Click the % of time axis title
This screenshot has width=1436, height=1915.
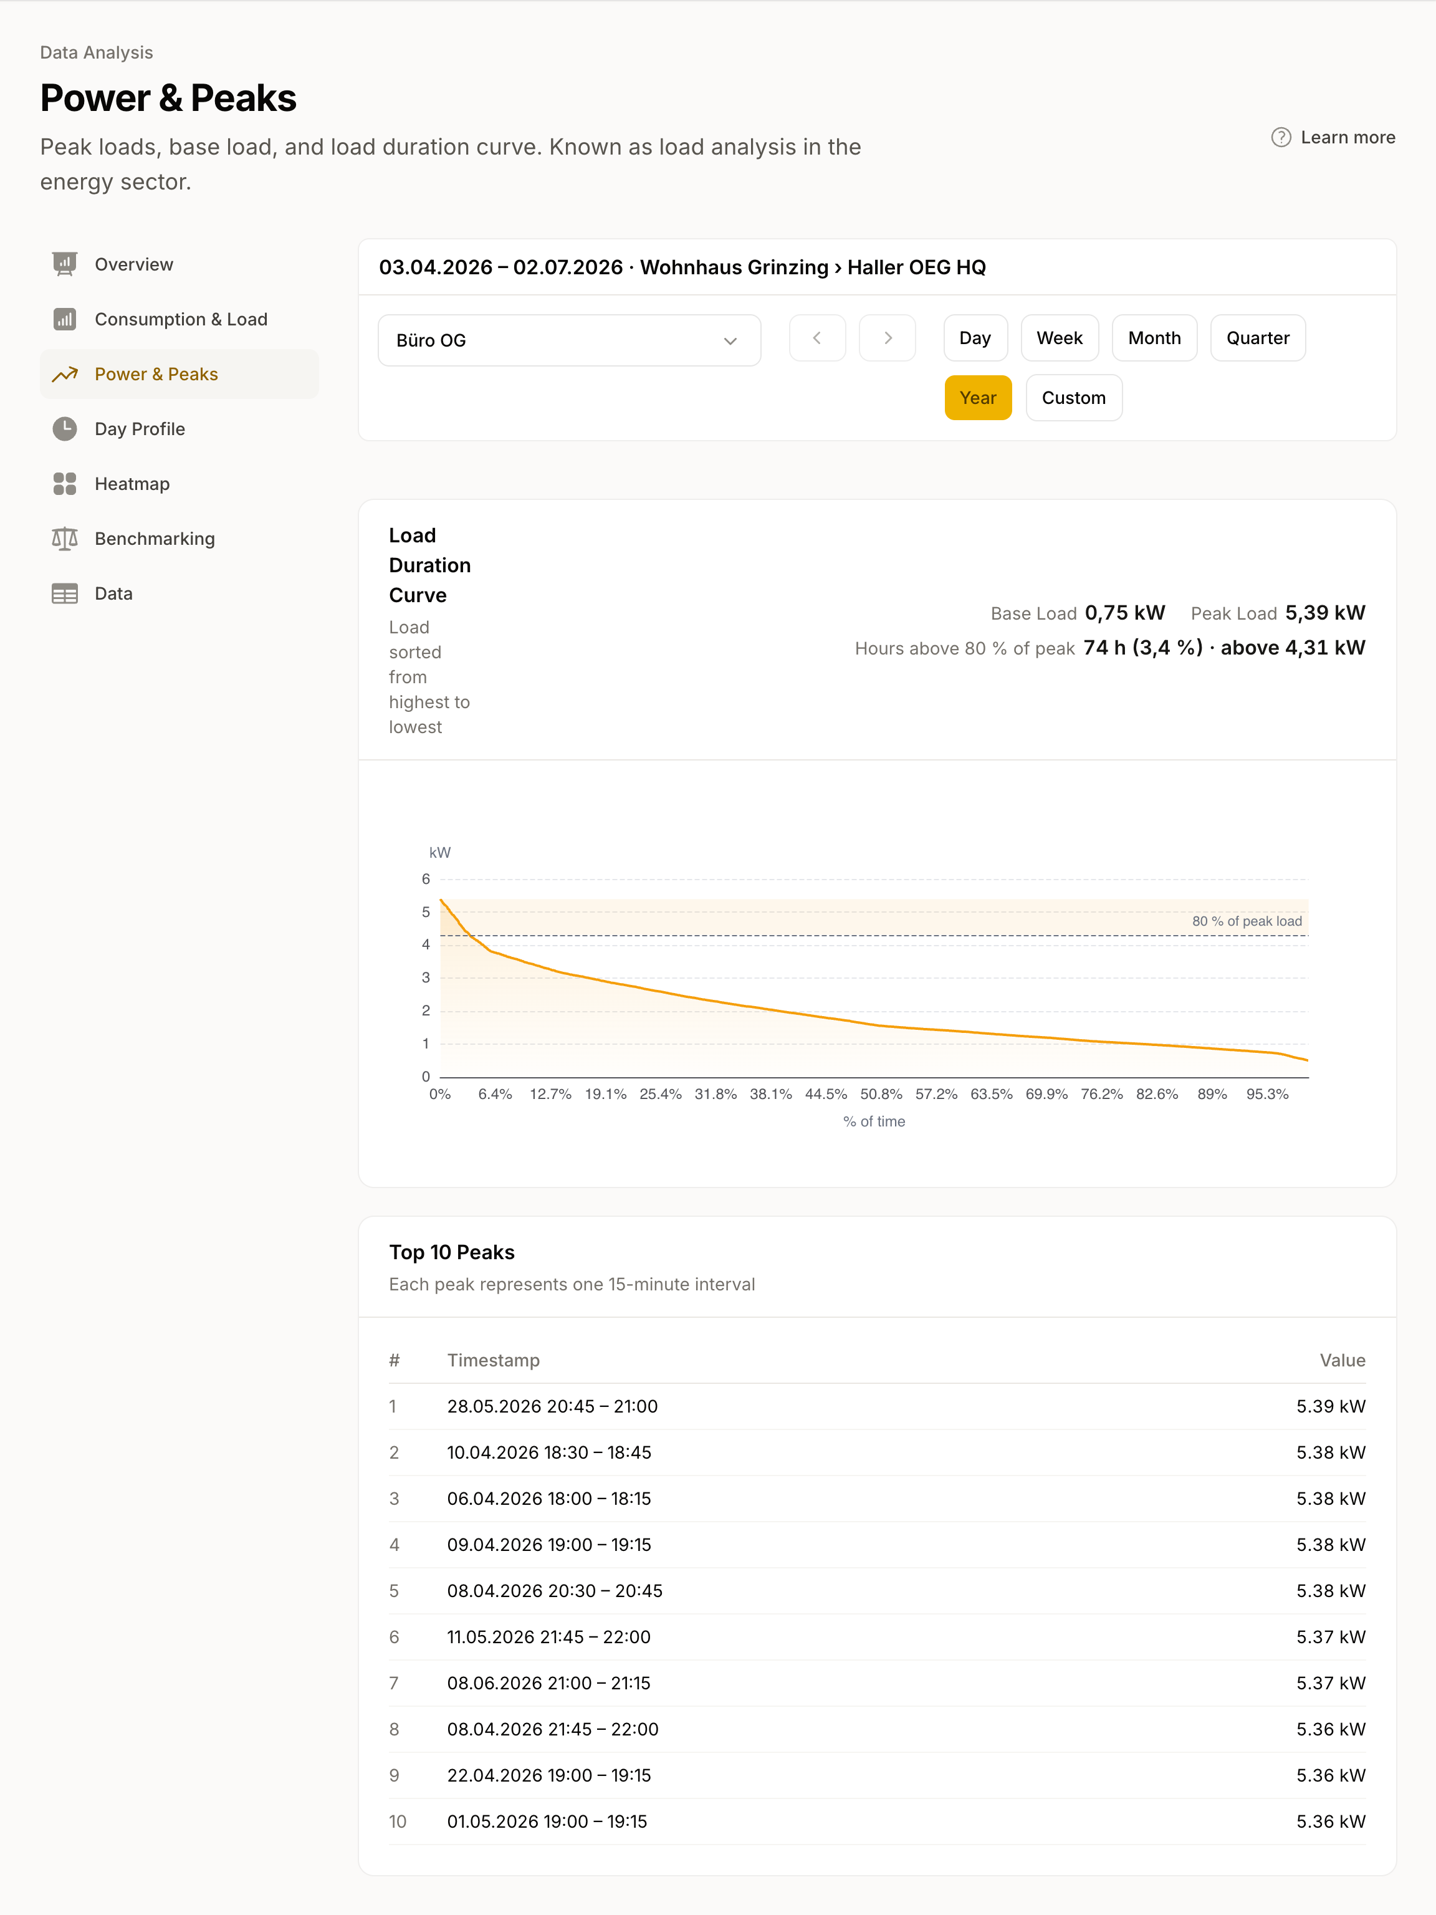(x=874, y=1121)
